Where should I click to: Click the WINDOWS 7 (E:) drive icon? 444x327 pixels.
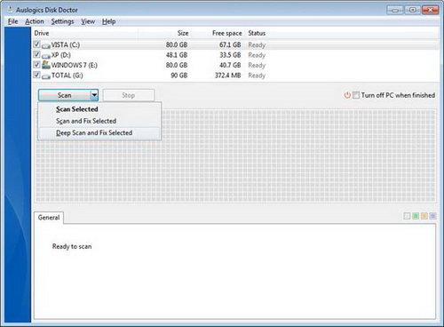click(x=46, y=65)
